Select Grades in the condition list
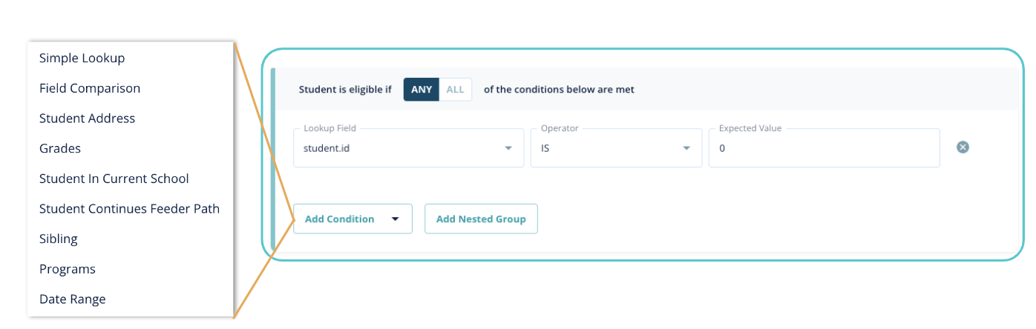 [60, 149]
